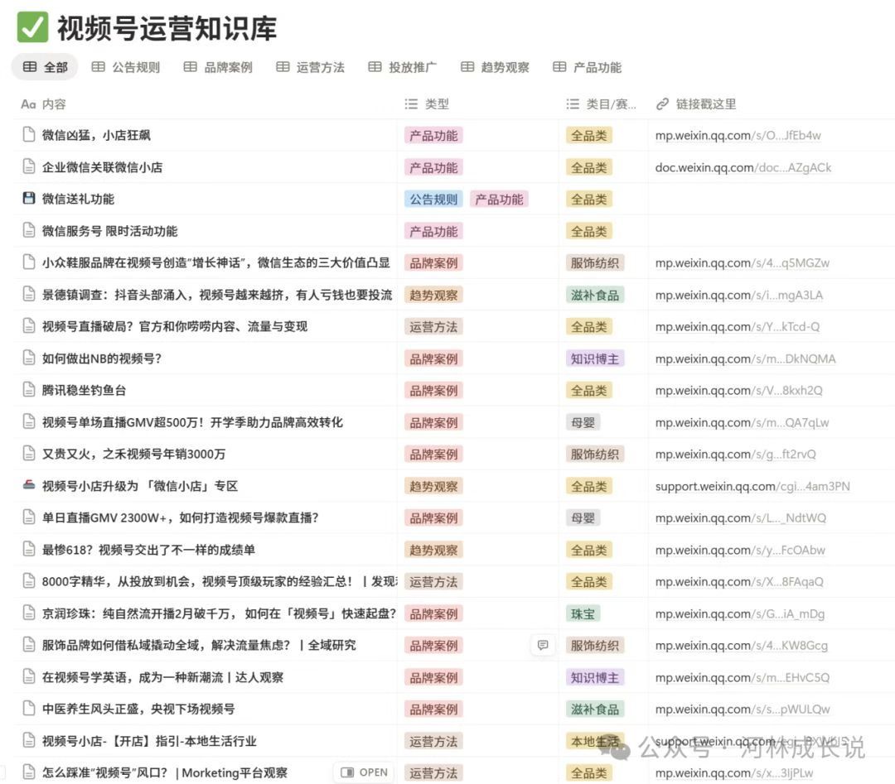Click 珠宝 tag on 京润珍珠 row
895x784 pixels.
coord(583,613)
